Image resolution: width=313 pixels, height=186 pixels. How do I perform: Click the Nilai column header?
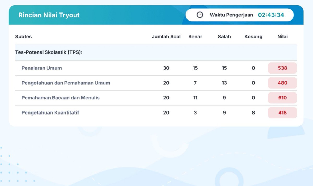tap(282, 37)
